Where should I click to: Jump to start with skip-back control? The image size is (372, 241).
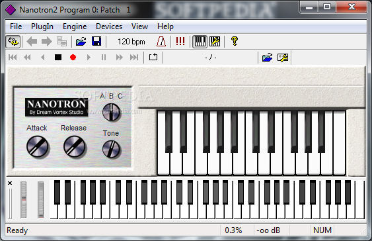(x=13, y=58)
